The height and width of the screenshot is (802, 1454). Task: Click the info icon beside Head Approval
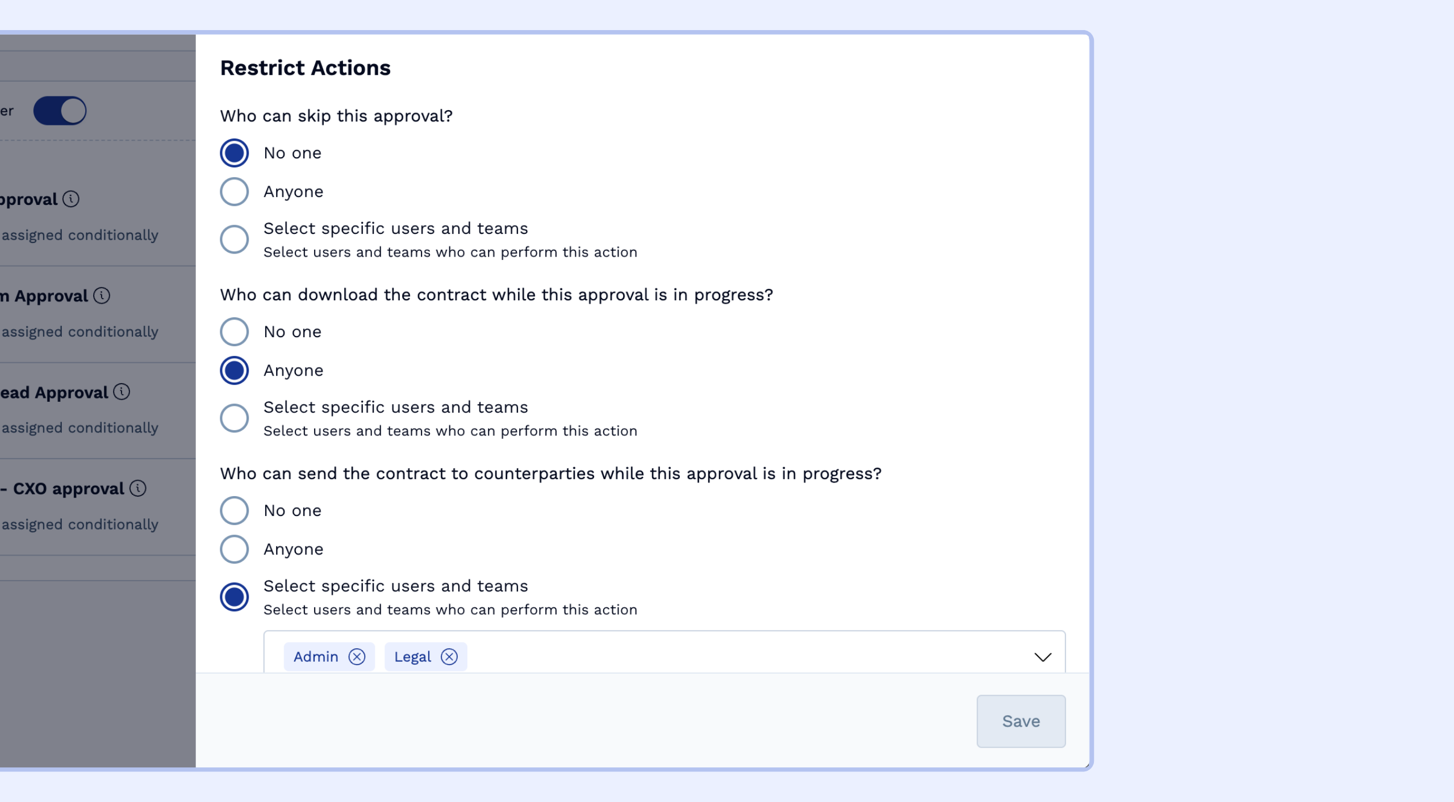[122, 392]
